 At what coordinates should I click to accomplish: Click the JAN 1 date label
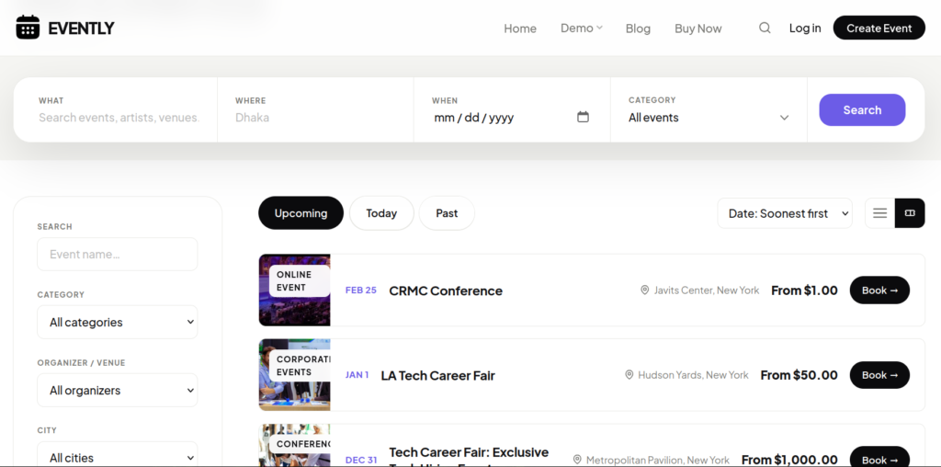tap(357, 374)
